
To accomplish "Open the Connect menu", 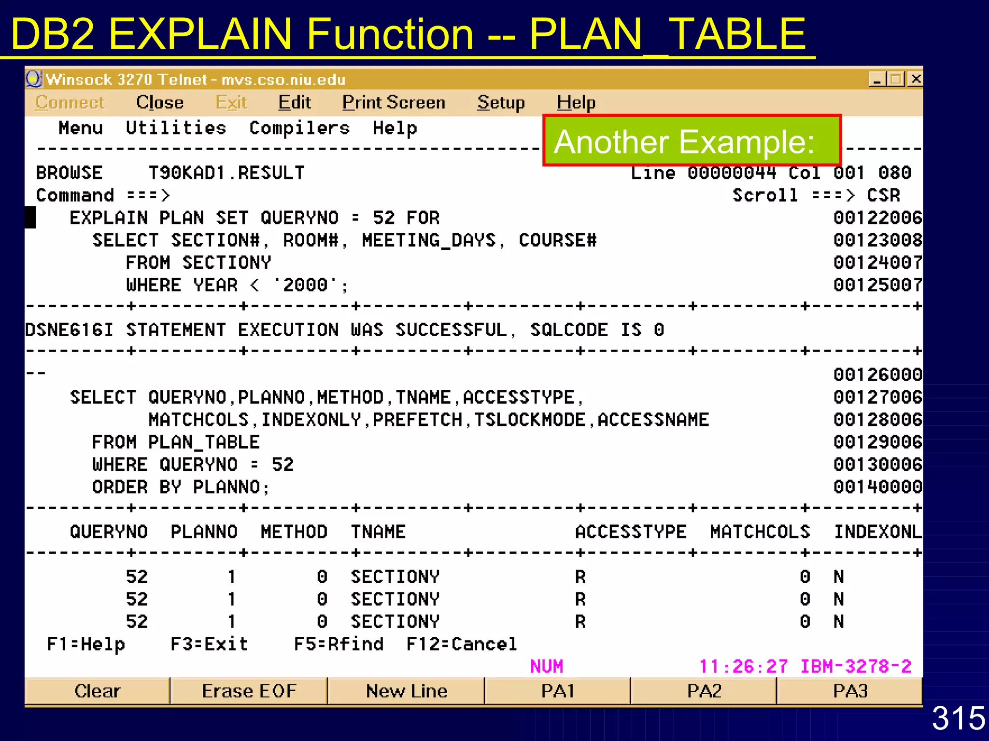I will (70, 103).
